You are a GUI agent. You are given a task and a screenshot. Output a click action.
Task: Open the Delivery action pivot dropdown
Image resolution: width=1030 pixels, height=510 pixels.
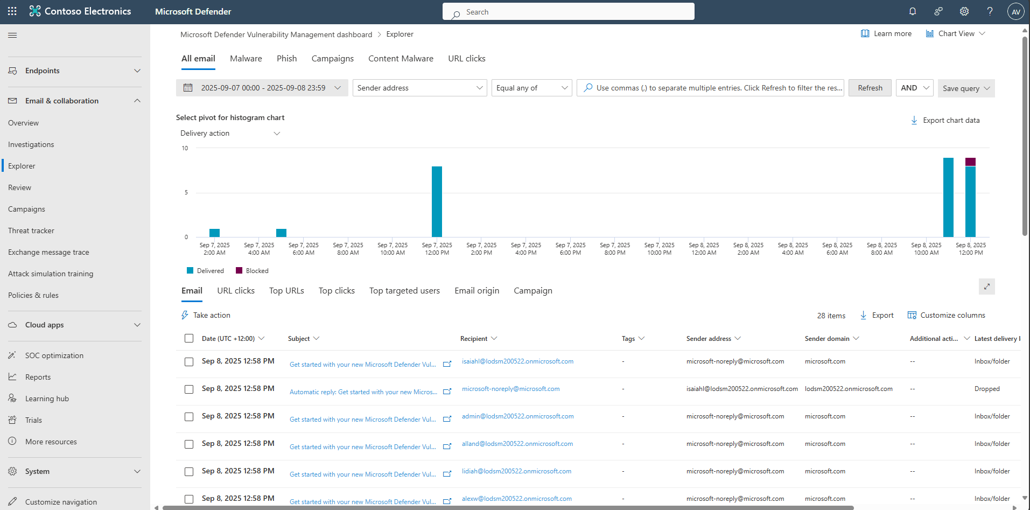(x=230, y=133)
